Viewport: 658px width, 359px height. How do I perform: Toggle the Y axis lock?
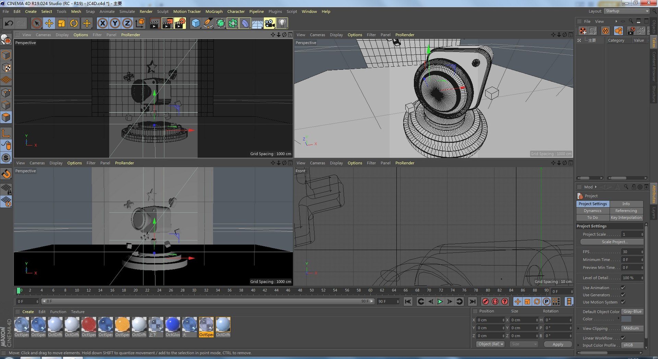click(x=115, y=23)
